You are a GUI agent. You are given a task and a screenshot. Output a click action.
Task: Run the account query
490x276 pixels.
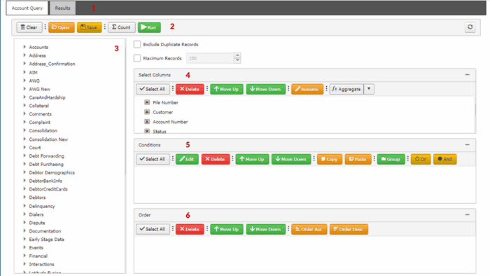click(149, 27)
